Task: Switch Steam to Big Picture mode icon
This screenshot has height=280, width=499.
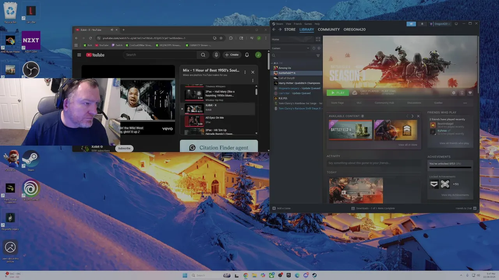Action: pyautogui.click(x=456, y=24)
